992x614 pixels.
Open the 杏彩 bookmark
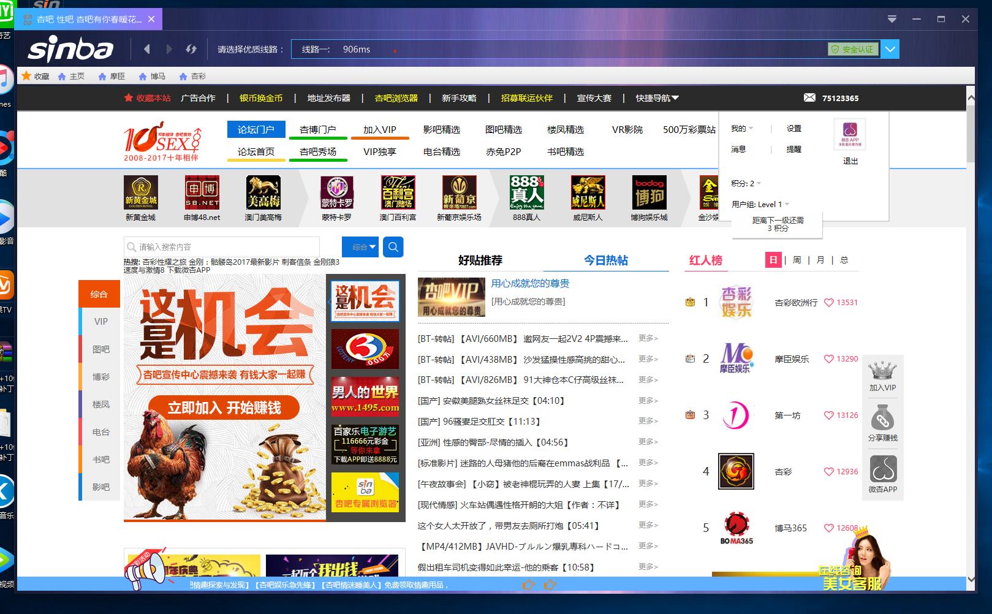[192, 76]
